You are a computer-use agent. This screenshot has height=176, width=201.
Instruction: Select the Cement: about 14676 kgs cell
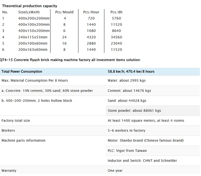coord(129,91)
